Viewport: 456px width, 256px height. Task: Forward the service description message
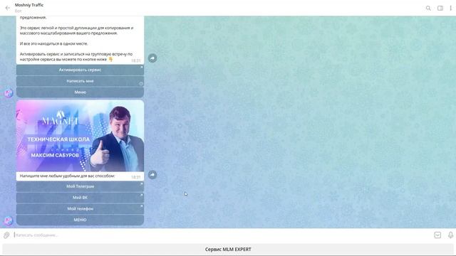coord(152,58)
